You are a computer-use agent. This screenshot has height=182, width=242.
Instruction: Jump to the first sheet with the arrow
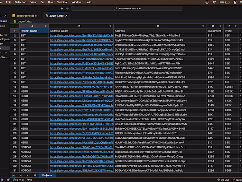(x=13, y=175)
